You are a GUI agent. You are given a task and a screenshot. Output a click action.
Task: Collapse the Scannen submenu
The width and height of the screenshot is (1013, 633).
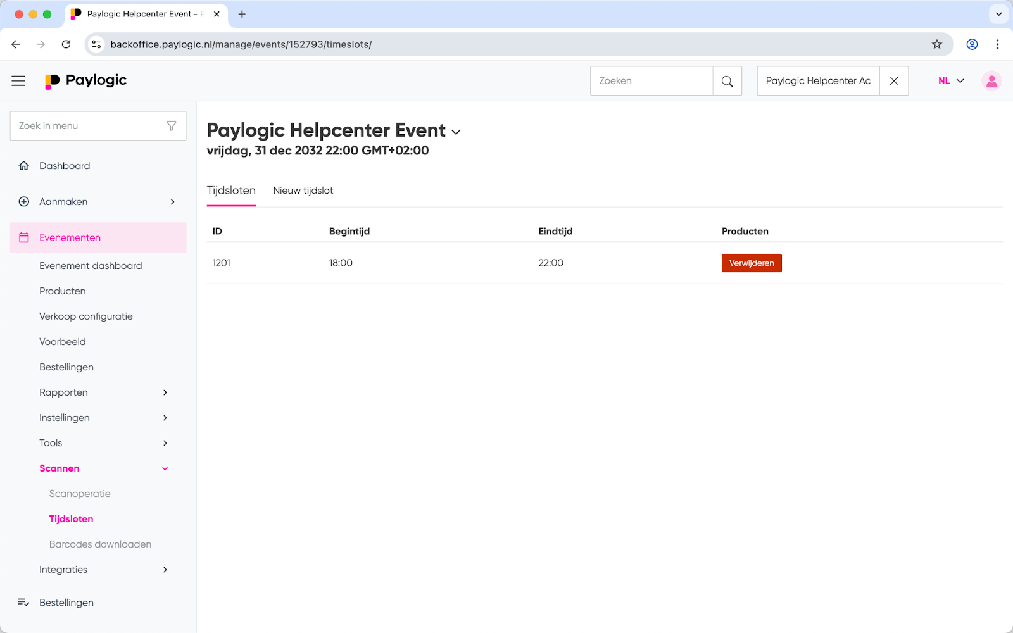click(x=165, y=468)
